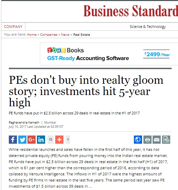
Task: Share via Google Plus icon
Action: pyautogui.click(x=32, y=140)
